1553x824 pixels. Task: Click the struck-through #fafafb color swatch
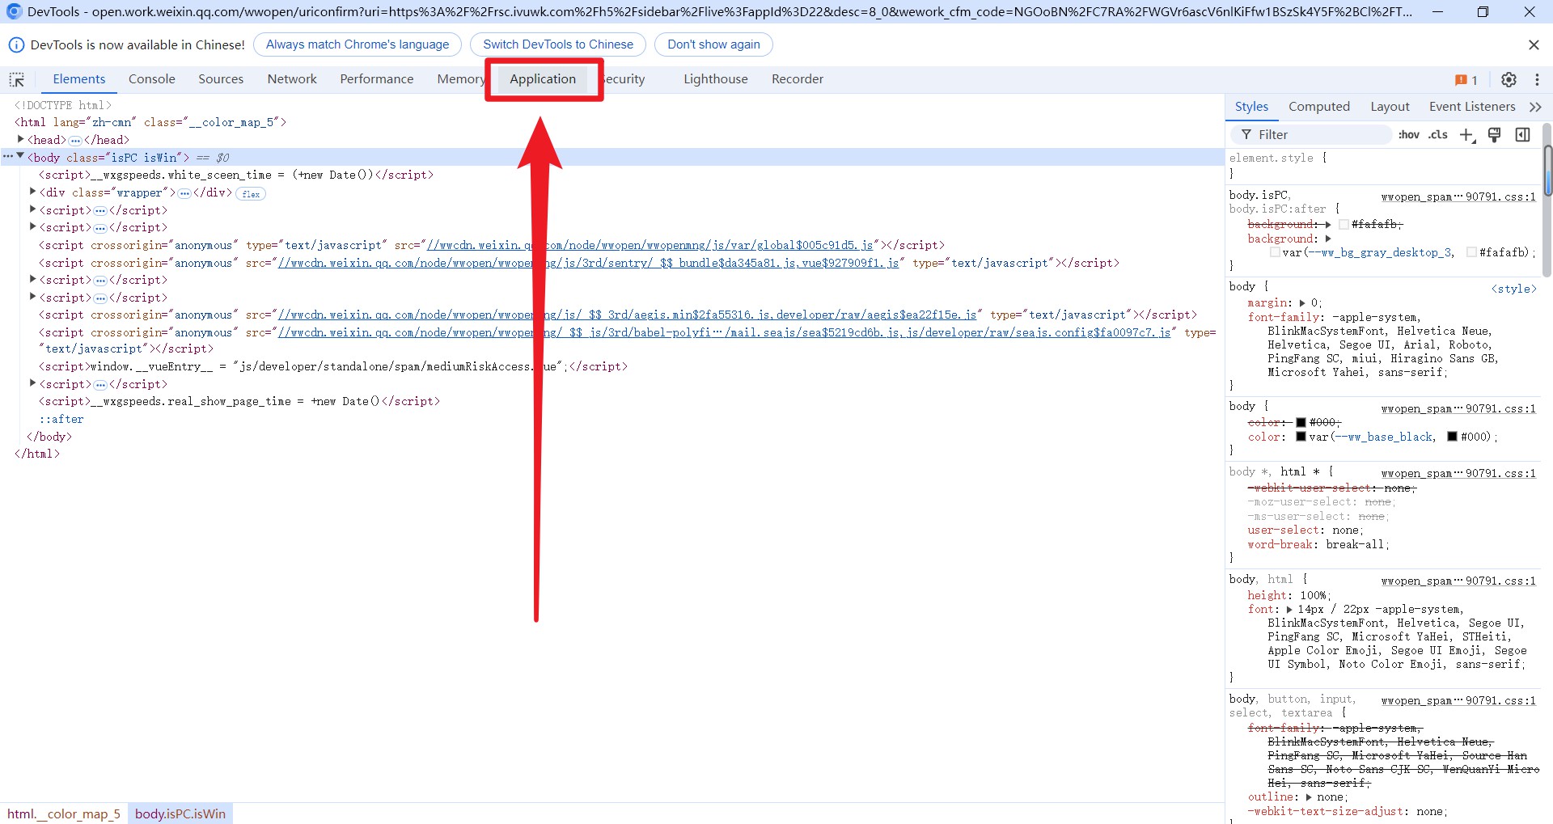1344,225
